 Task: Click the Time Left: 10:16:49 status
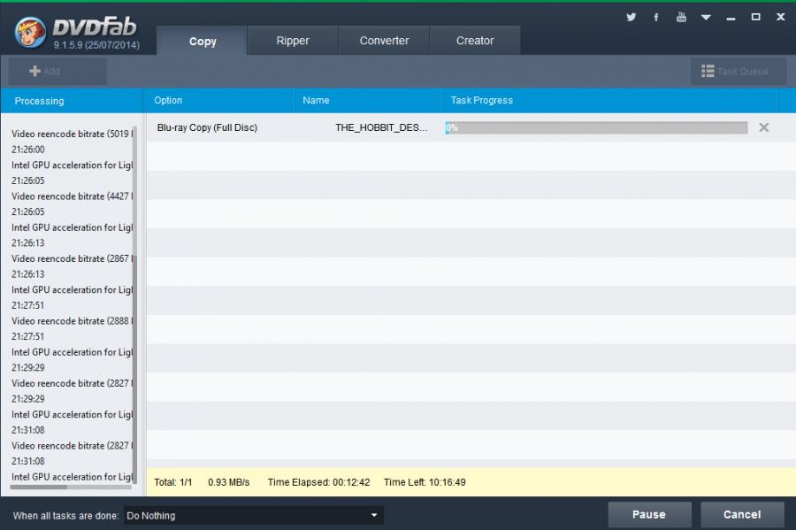pos(425,482)
